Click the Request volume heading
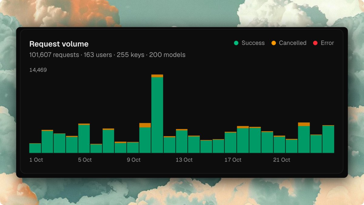This screenshot has width=364, height=205. [x=59, y=44]
